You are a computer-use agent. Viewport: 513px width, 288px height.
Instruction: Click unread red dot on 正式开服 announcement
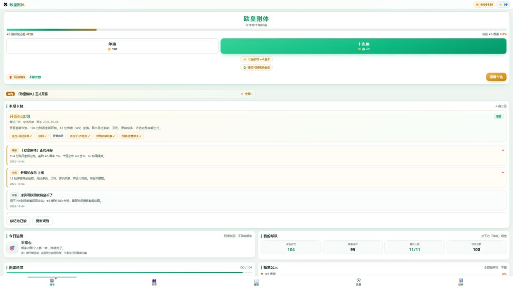coord(503,150)
